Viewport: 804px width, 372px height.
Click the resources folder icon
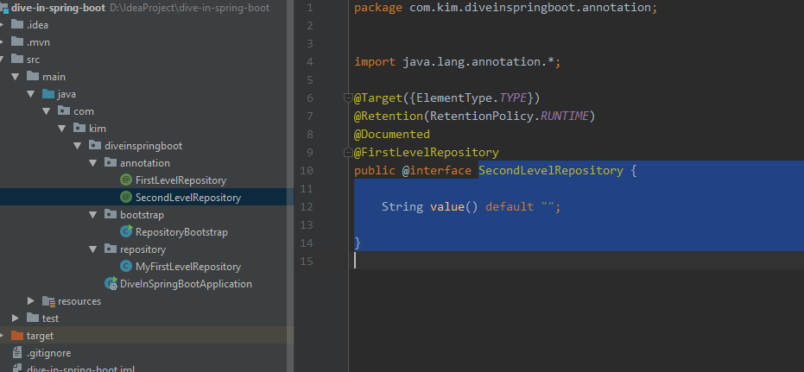(x=48, y=301)
